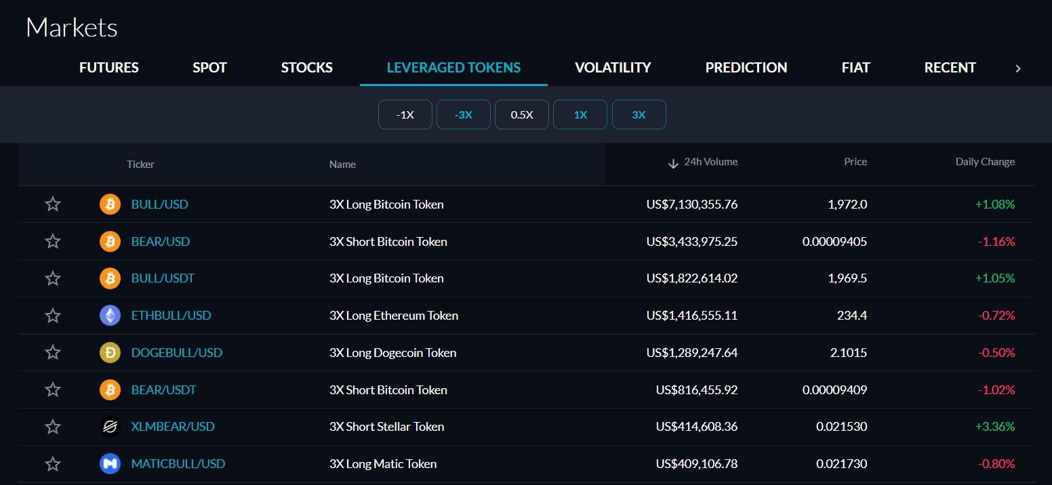Click volume US$1,822,614.02

(x=692, y=278)
